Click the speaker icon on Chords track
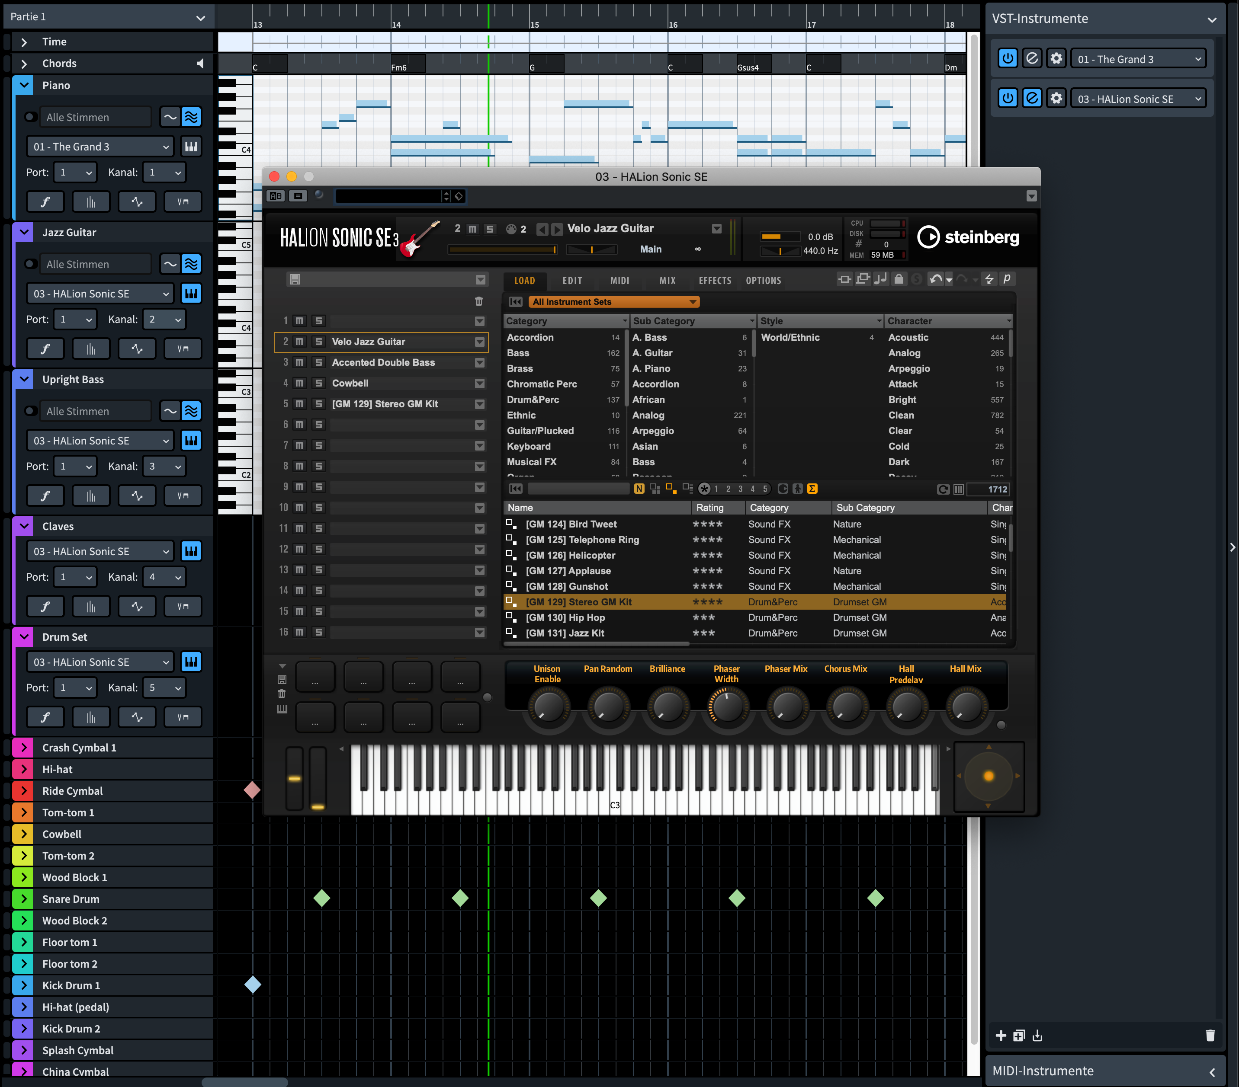The image size is (1239, 1087). coord(200,63)
